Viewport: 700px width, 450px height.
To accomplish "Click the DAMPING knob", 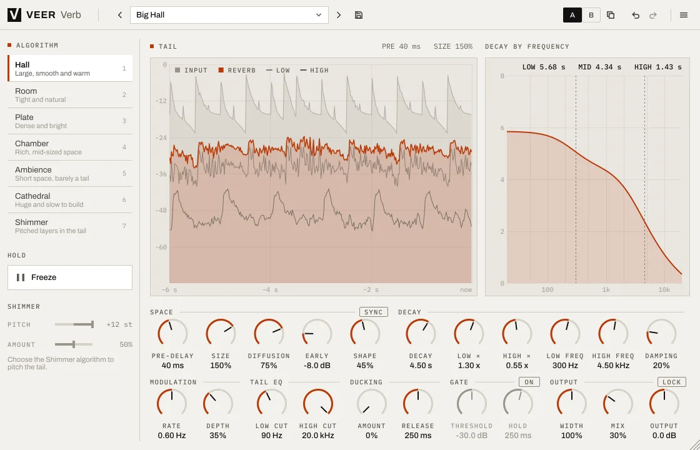I will (661, 334).
